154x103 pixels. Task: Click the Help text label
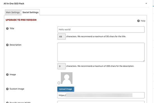tap(143, 21)
